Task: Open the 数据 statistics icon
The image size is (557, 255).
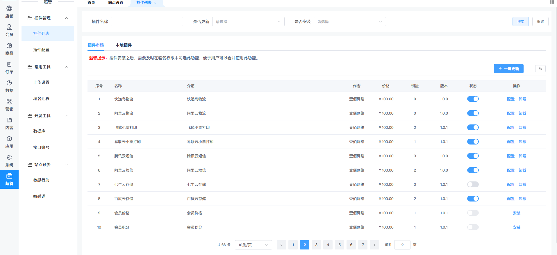Action: click(9, 83)
